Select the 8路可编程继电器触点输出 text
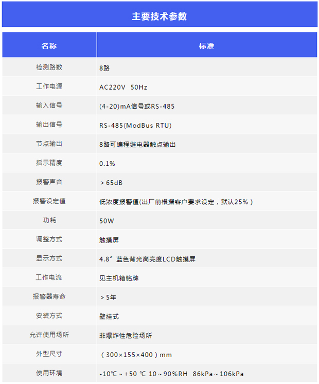 coord(137,145)
